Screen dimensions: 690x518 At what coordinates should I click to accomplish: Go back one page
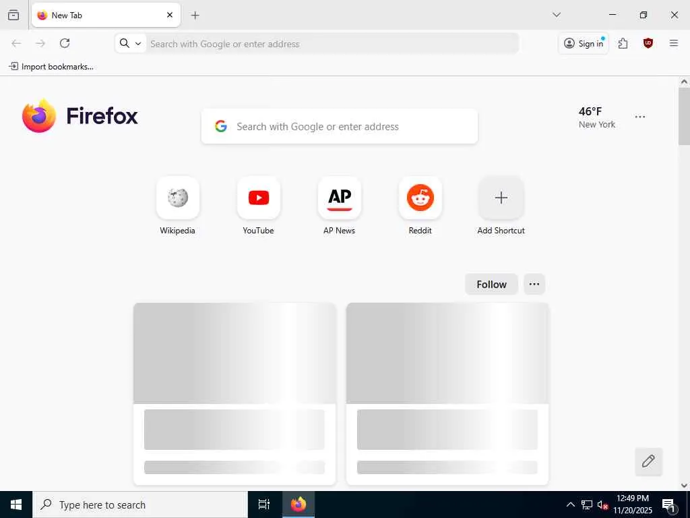(x=16, y=43)
